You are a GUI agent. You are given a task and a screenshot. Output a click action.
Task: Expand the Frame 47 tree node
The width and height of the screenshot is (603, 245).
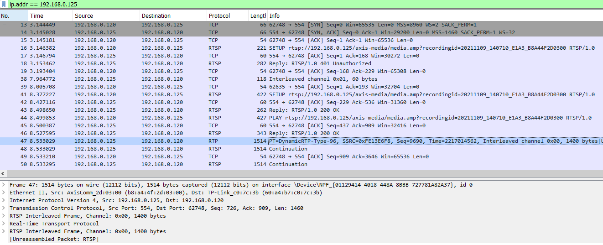click(4, 185)
